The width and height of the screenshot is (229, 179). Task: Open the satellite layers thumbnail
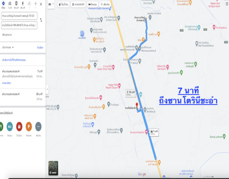pos(53,168)
